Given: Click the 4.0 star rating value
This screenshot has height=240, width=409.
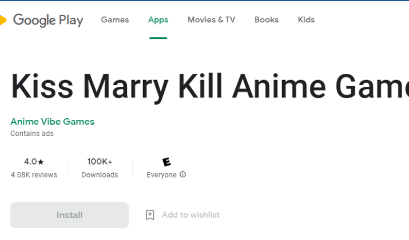Looking at the screenshot, I should (30, 162).
